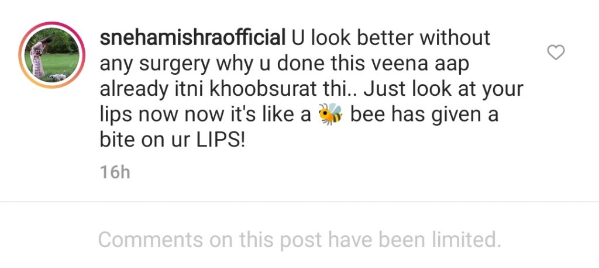The image size is (599, 268).
Task: Click the 'Comments on this post have been limited.' notice
Action: click(299, 240)
